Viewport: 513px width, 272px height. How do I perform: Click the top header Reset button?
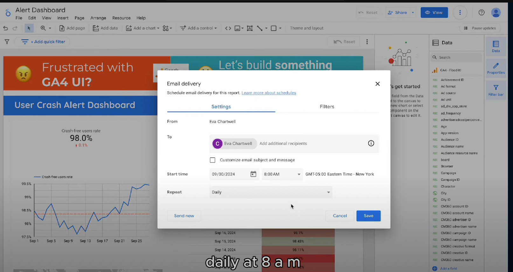[368, 13]
